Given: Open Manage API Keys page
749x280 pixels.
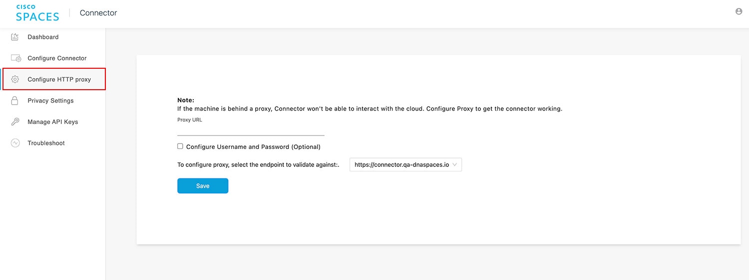Looking at the screenshot, I should (x=52, y=122).
